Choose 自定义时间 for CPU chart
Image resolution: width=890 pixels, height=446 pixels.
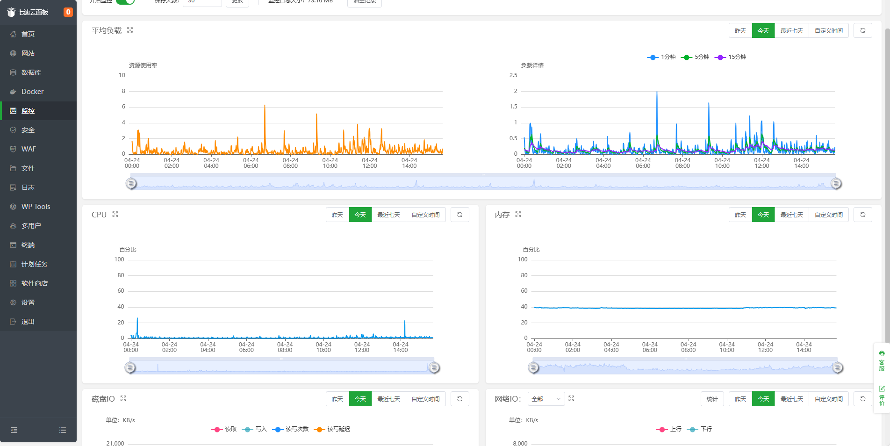coord(426,215)
